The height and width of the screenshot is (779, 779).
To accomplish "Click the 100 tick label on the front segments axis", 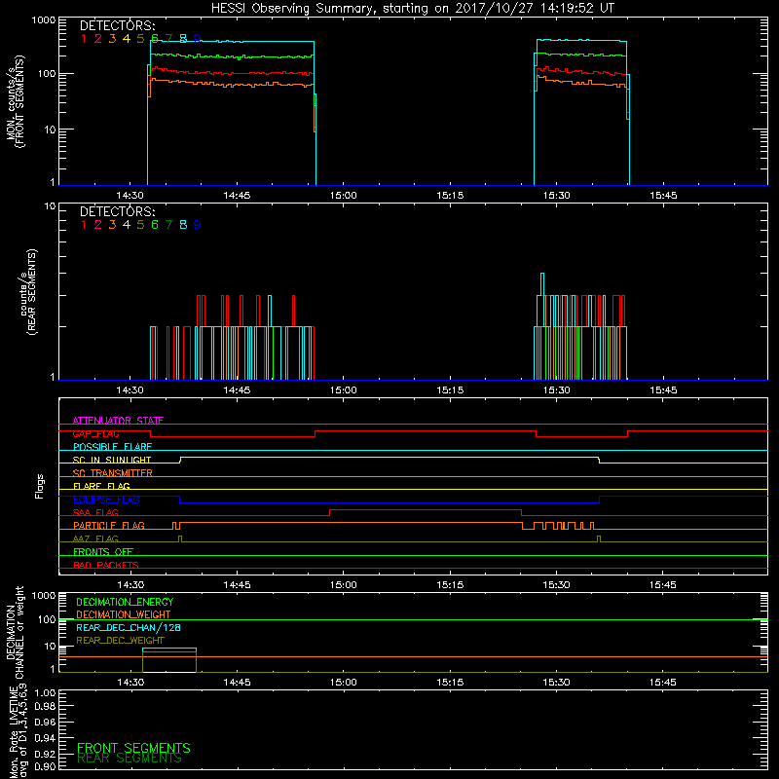I will point(47,74).
